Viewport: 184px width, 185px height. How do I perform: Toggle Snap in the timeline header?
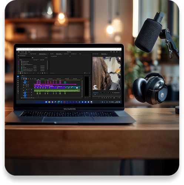(x=24, y=79)
